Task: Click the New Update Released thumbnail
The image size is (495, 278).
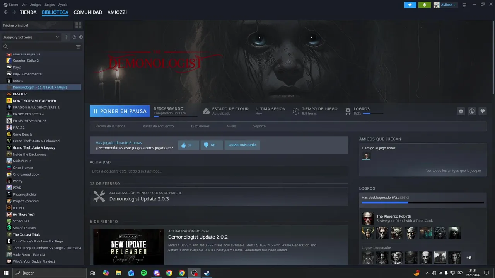Action: (x=128, y=246)
